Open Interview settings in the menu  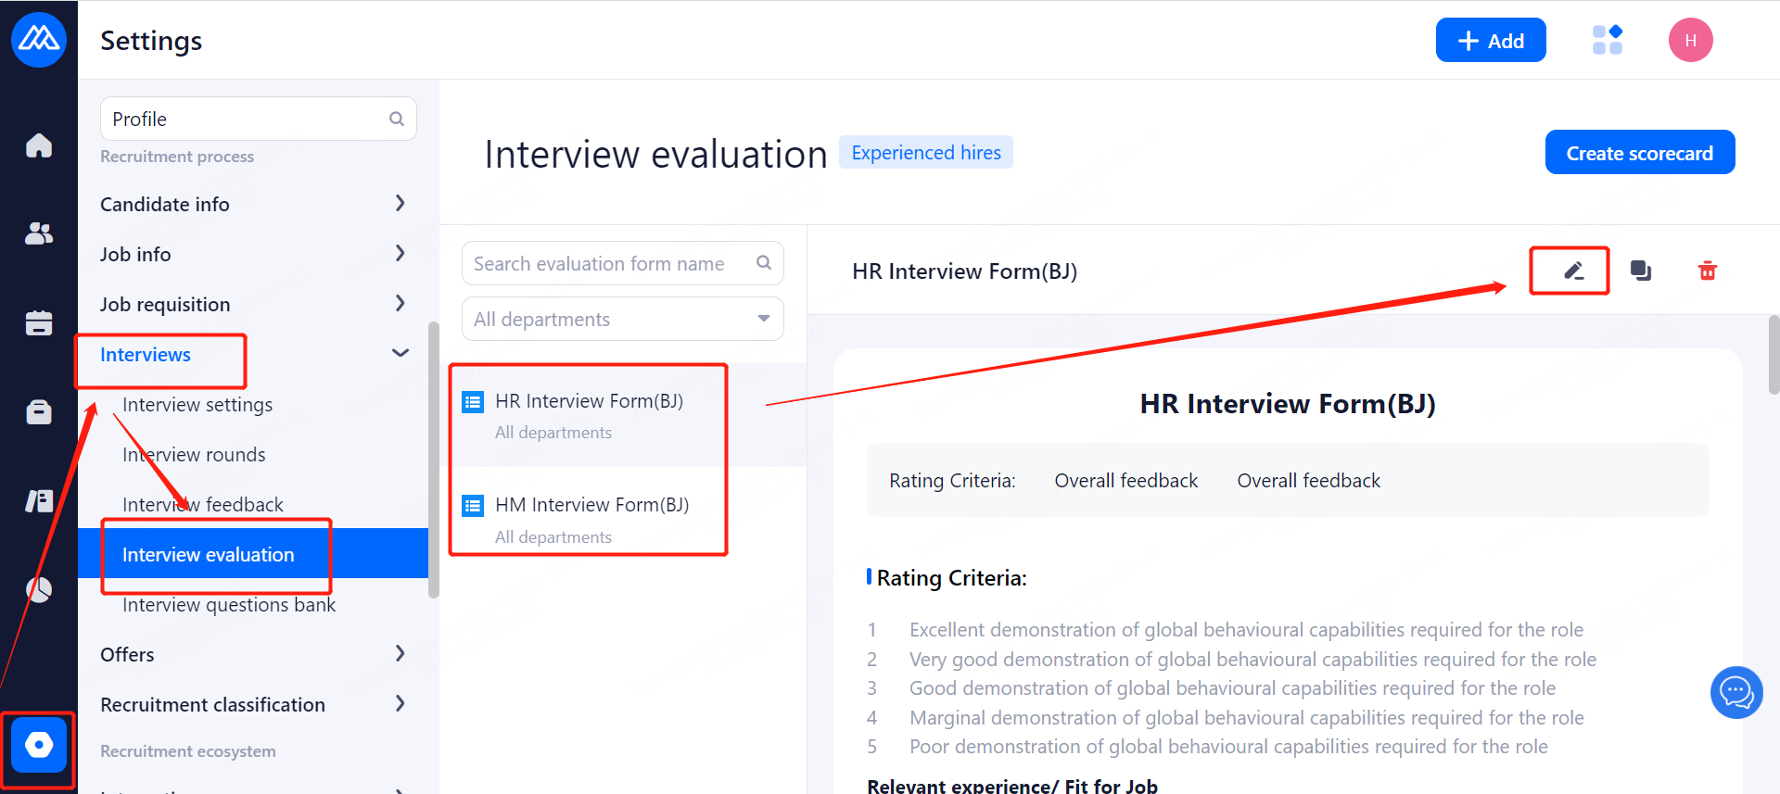click(197, 405)
